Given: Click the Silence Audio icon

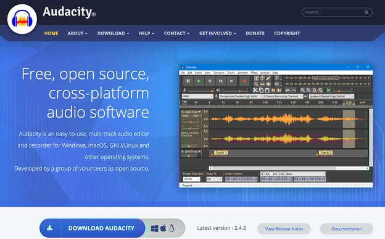Looking at the screenshot, I should (279, 90).
